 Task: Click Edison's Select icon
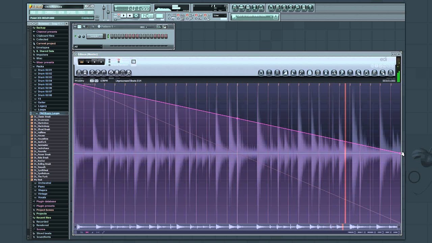click(x=123, y=73)
